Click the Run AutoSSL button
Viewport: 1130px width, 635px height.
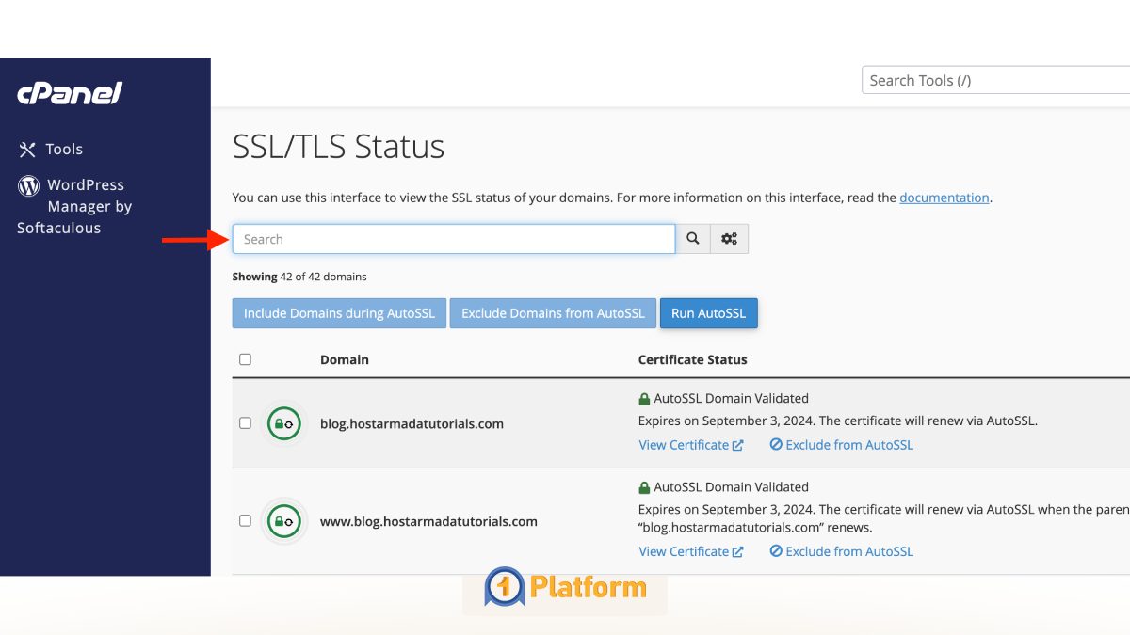[x=709, y=312]
